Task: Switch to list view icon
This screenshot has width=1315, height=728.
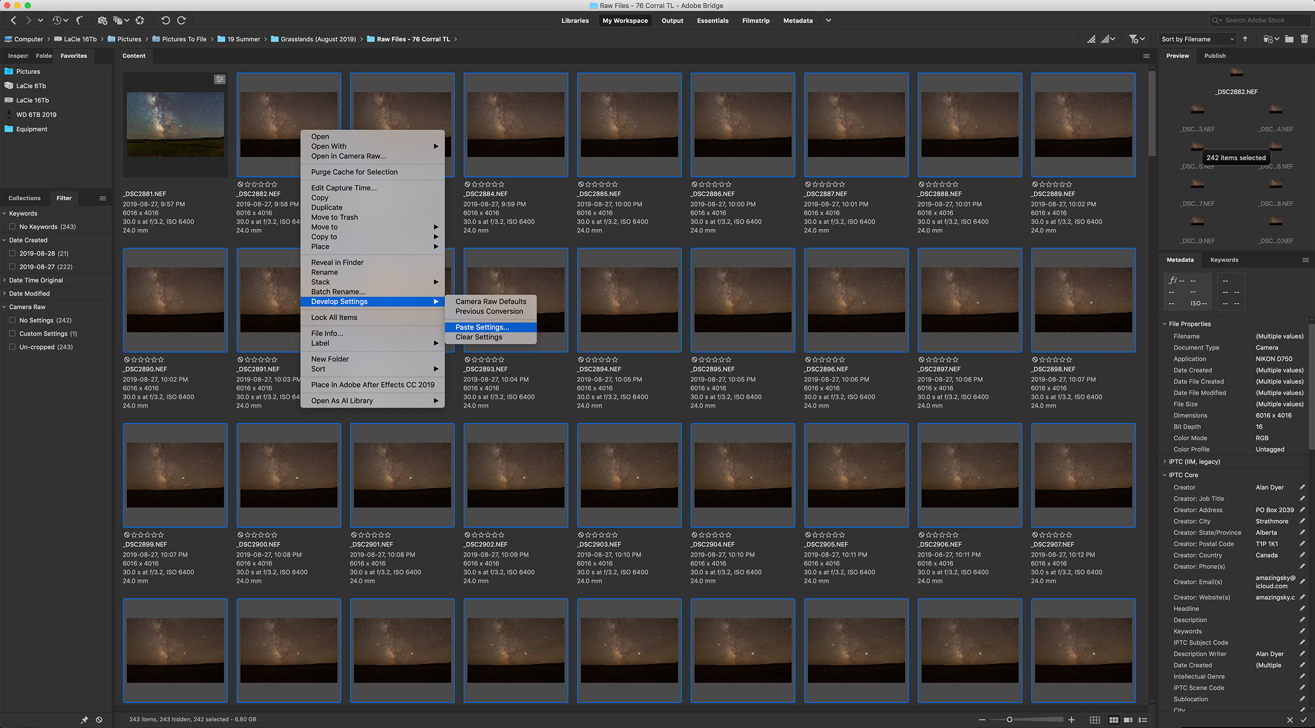Action: [x=1143, y=720]
